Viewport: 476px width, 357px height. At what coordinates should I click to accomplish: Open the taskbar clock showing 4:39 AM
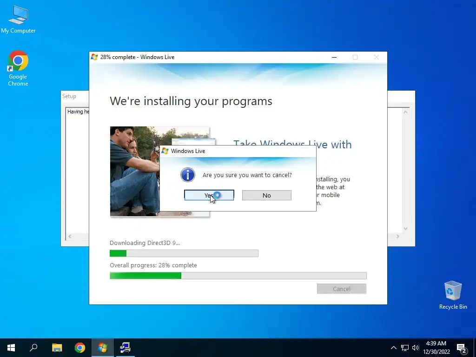point(436,348)
